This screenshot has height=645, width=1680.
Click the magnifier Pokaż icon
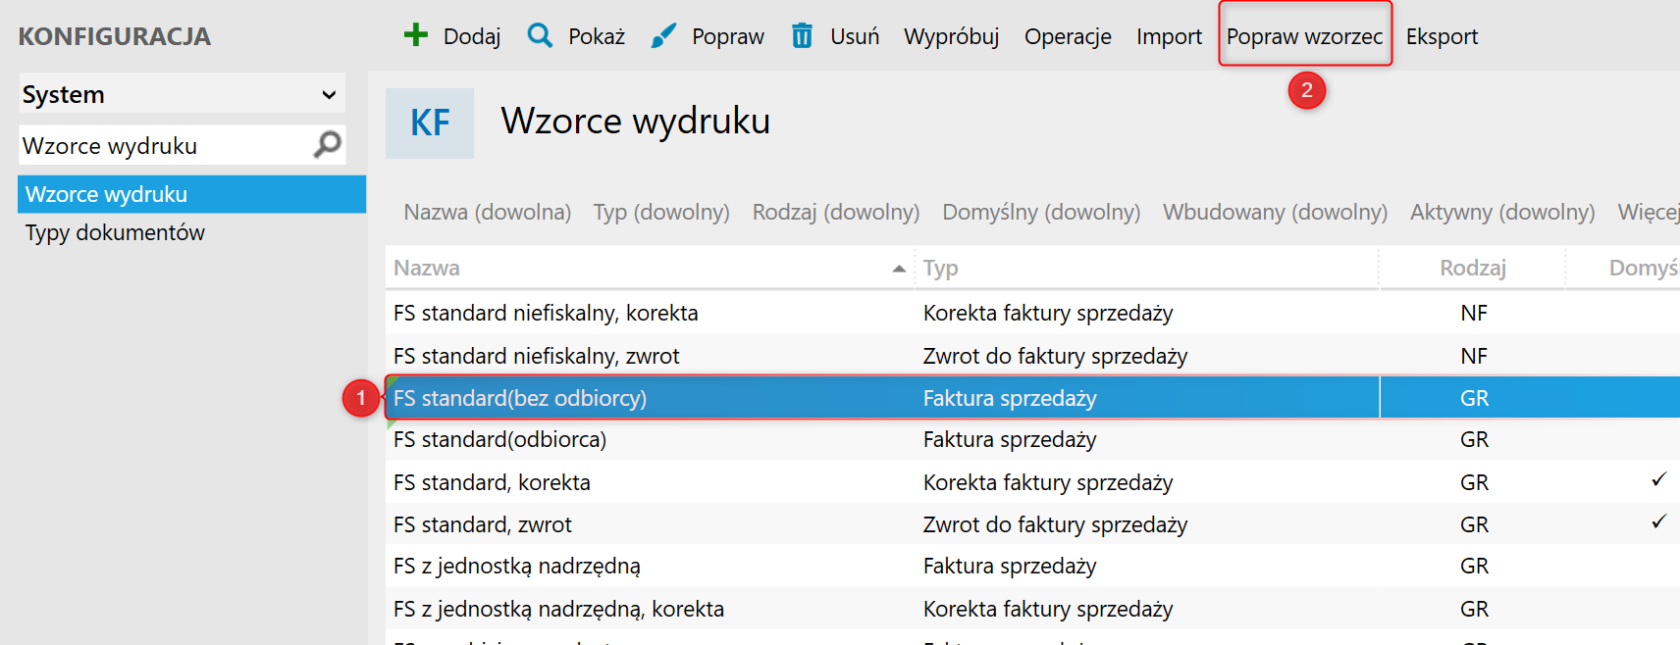pyautogui.click(x=540, y=35)
